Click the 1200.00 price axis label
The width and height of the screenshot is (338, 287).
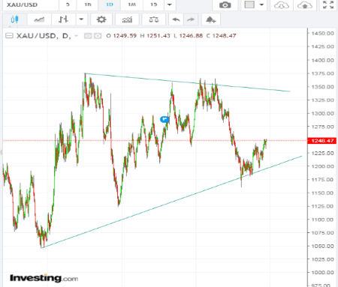pos(322,166)
